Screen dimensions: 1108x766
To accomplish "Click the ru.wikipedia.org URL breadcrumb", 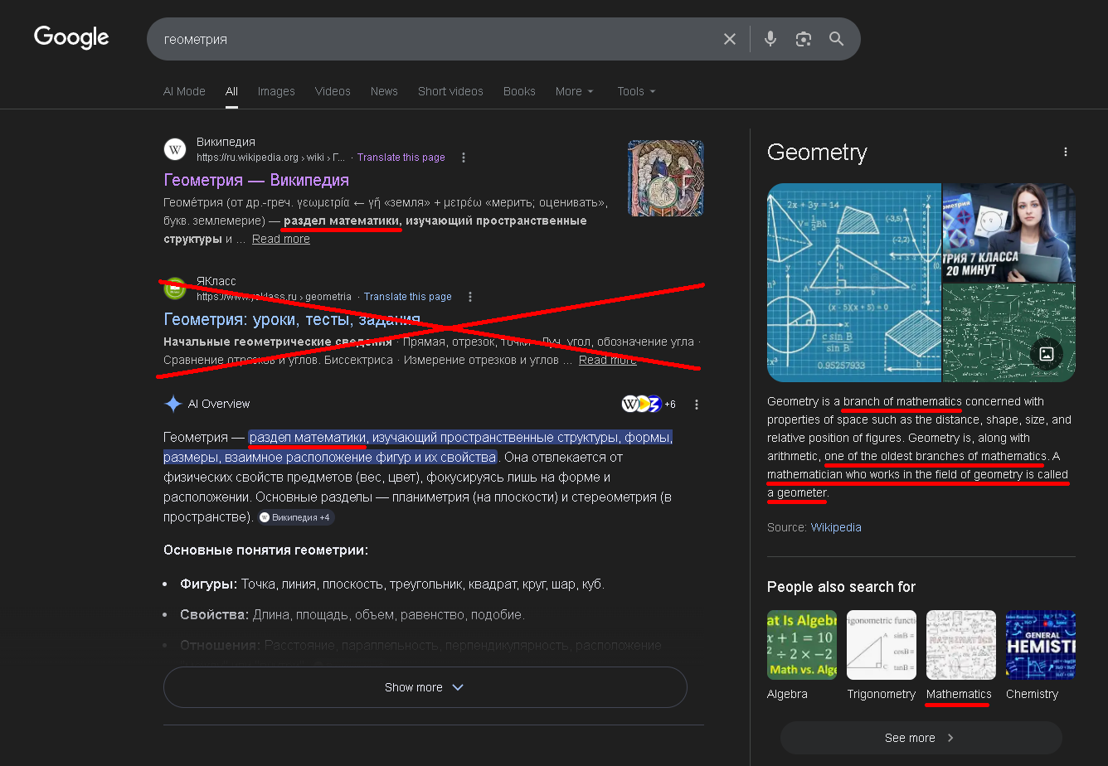I will pyautogui.click(x=272, y=158).
